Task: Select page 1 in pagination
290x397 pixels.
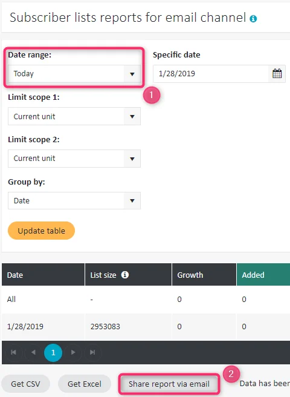Action: click(53, 352)
